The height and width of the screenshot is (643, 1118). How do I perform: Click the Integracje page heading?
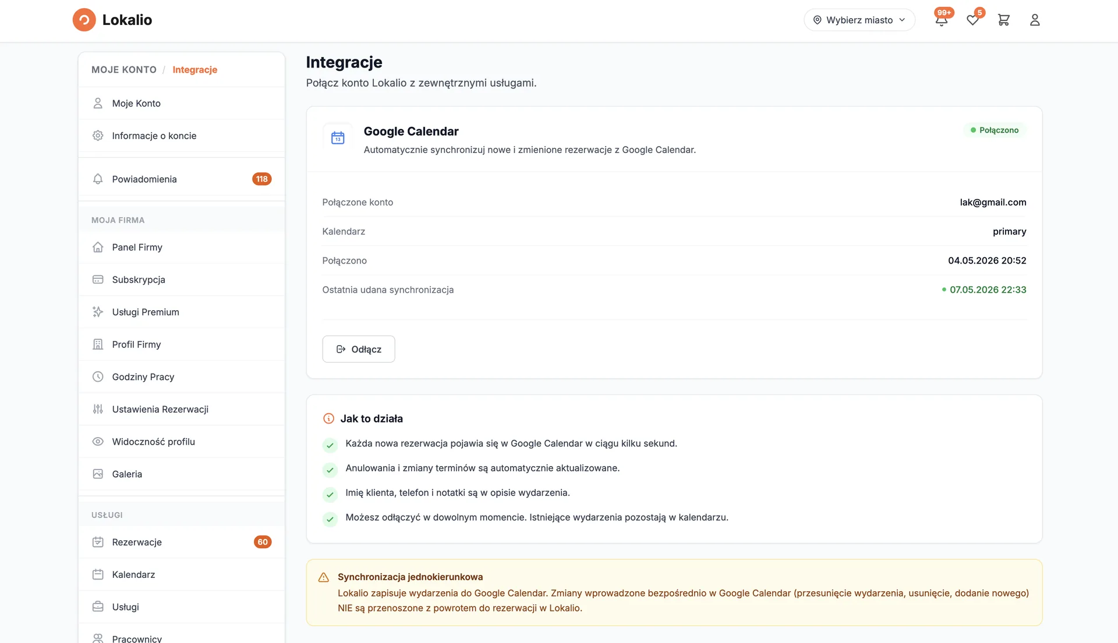344,62
